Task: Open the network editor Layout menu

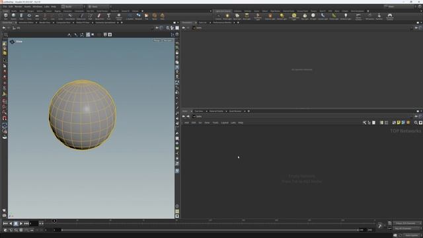Action: pos(225,122)
